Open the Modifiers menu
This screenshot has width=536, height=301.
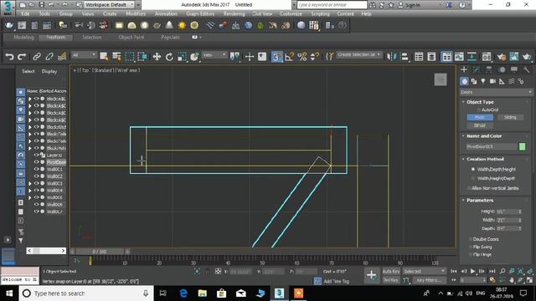(136, 14)
